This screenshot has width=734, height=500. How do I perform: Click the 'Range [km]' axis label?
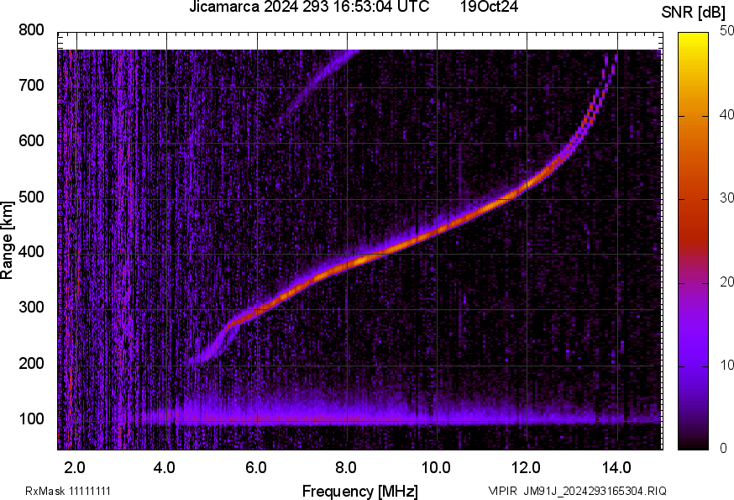7,240
